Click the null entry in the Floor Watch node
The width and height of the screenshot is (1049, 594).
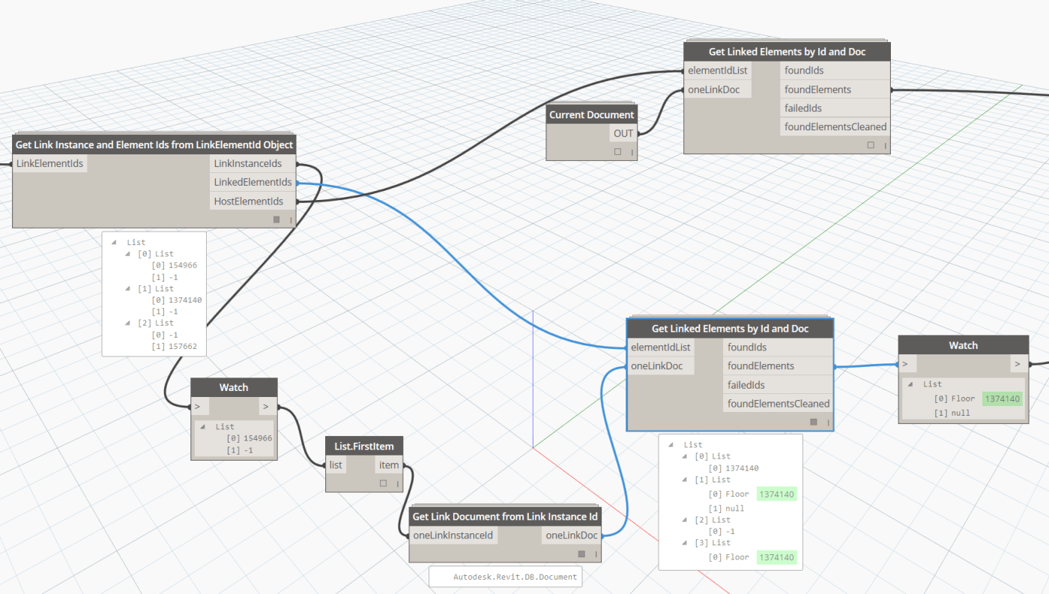pos(961,413)
